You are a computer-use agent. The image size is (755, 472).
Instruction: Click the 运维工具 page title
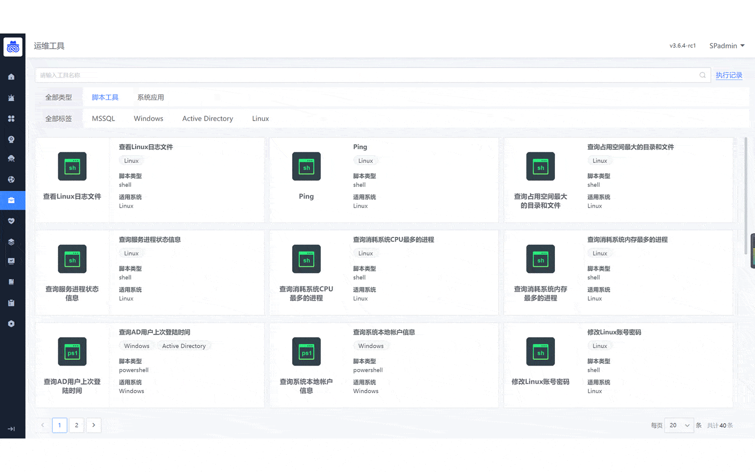49,46
